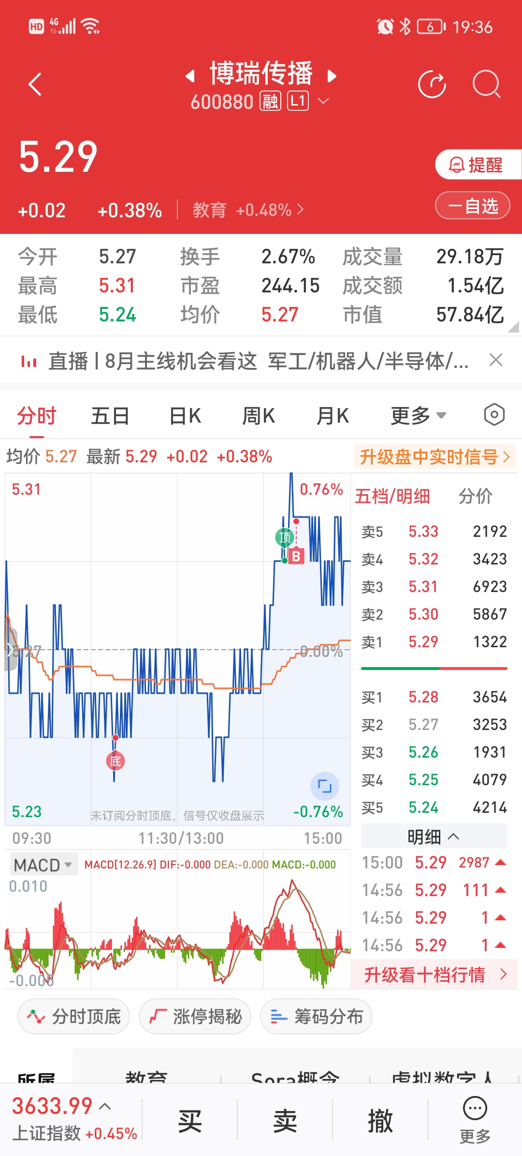This screenshot has width=522, height=1156.
Task: Collapse the 明细 details list
Action: tap(434, 837)
